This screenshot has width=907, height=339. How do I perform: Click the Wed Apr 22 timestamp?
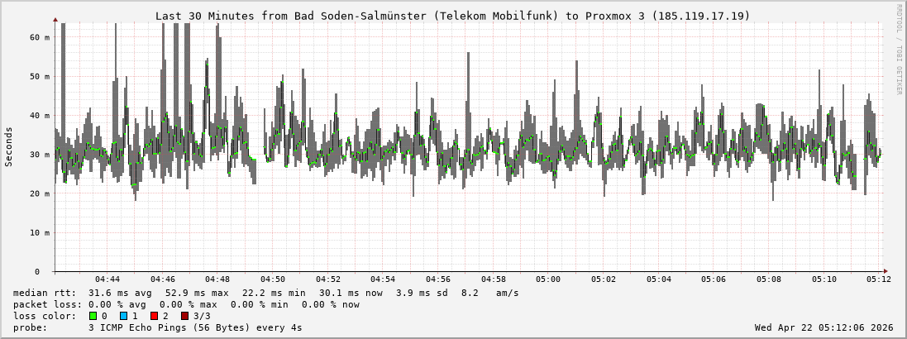click(x=823, y=327)
